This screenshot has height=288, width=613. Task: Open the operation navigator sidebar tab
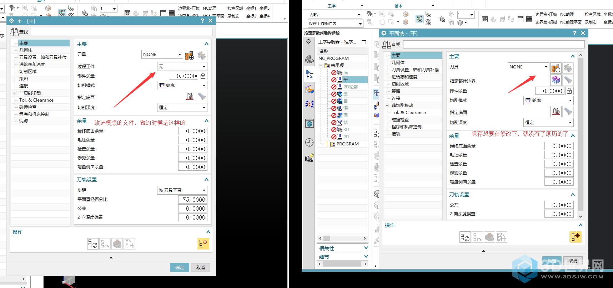tap(310, 74)
